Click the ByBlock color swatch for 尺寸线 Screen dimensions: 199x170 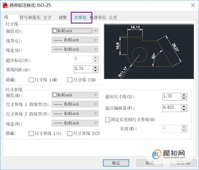click(x=55, y=31)
